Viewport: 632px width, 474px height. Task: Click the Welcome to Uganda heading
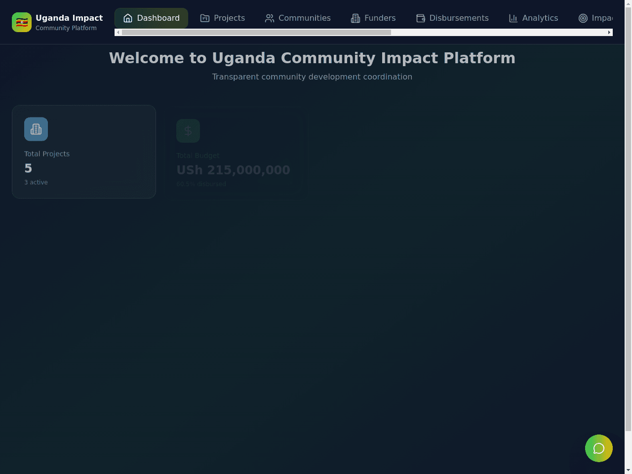pyautogui.click(x=312, y=58)
